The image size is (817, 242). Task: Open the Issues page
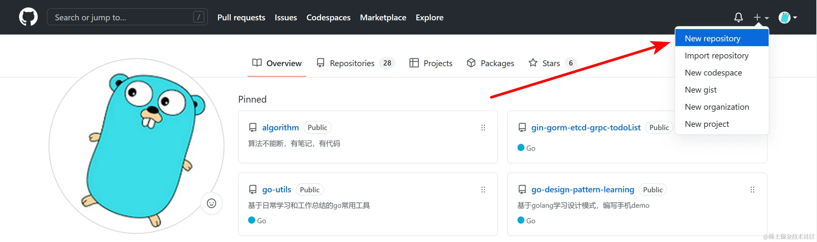tap(286, 17)
